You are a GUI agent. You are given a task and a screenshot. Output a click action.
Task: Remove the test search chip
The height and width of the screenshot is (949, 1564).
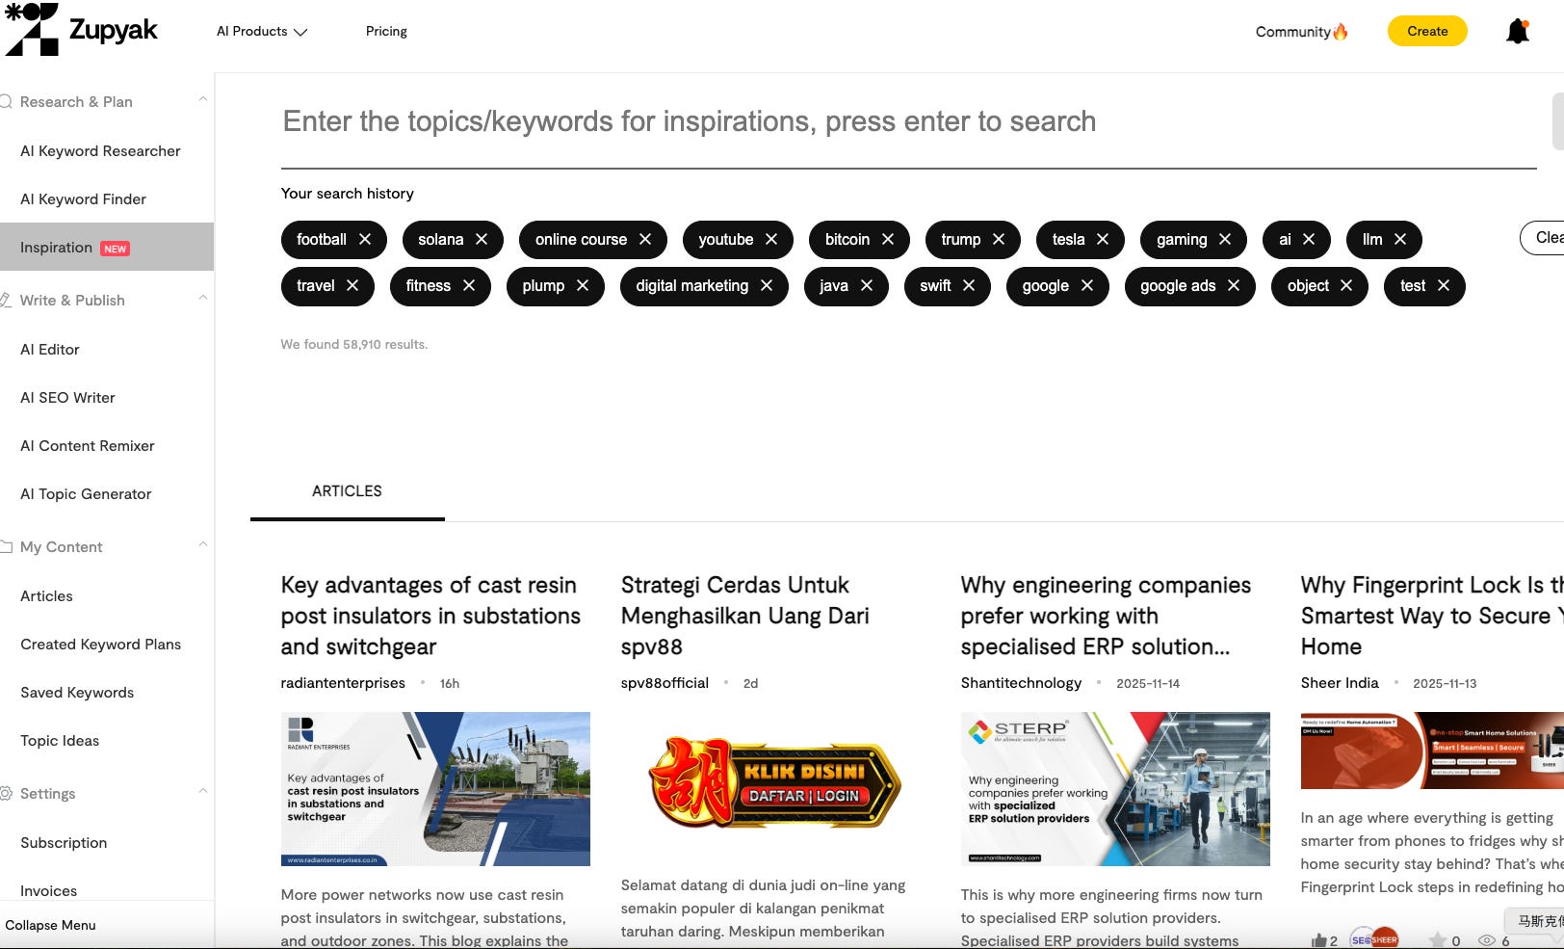pyautogui.click(x=1444, y=285)
